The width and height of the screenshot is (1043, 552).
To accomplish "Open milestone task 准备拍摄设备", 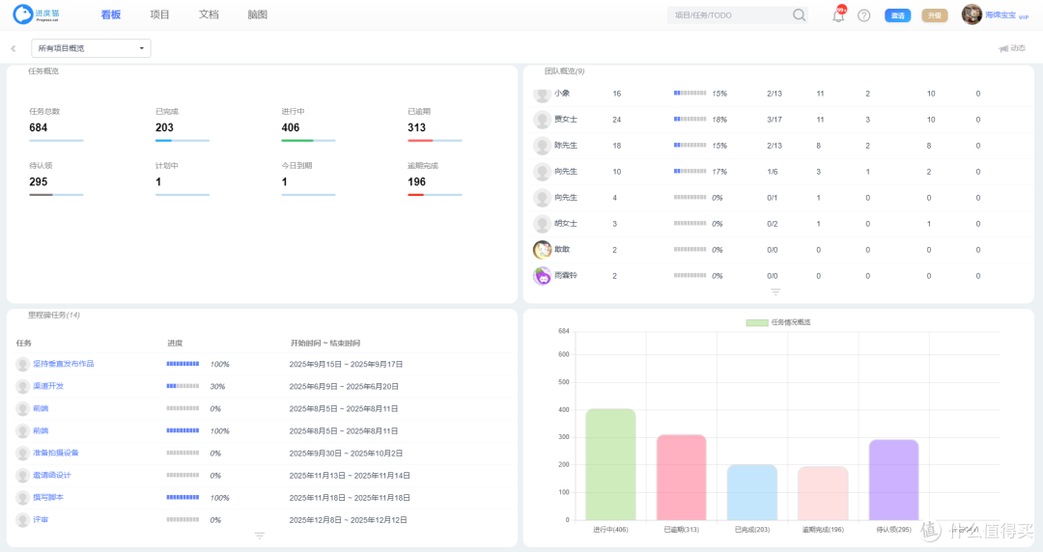I will point(56,453).
